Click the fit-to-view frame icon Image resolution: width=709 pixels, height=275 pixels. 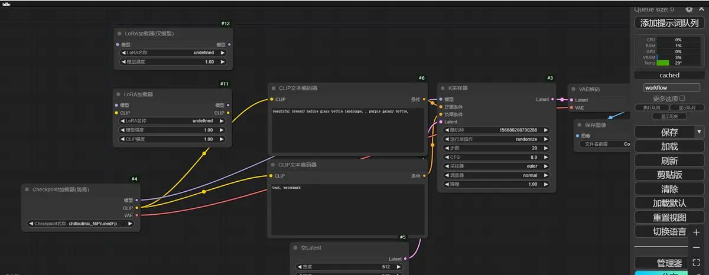click(697, 262)
